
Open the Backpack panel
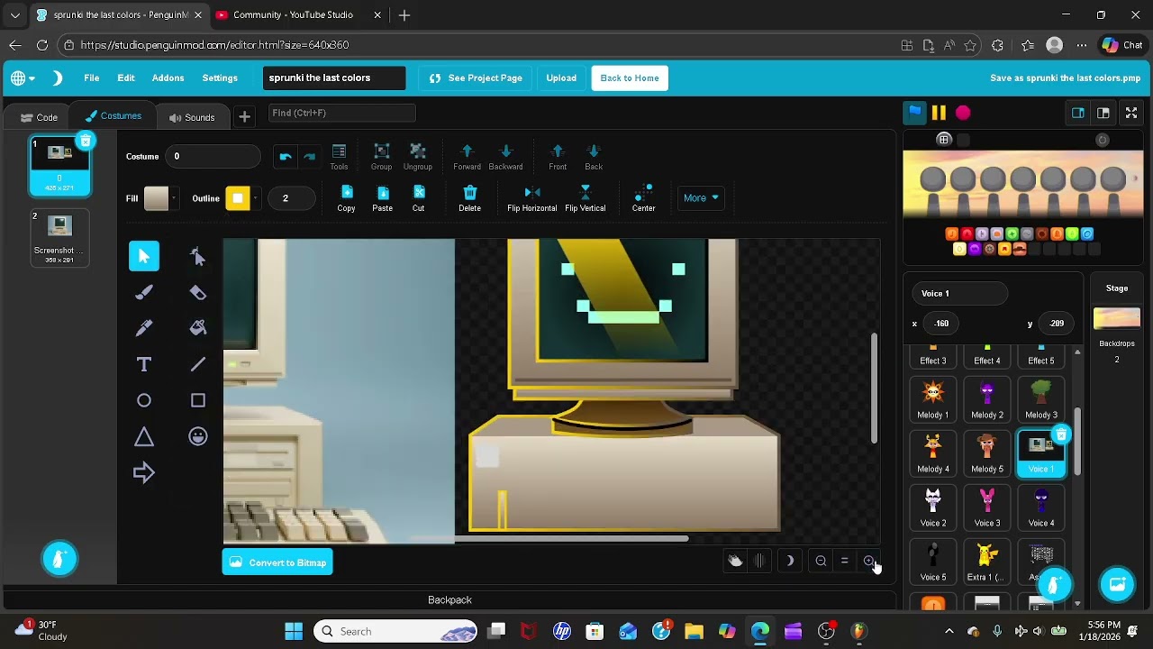pyautogui.click(x=449, y=600)
